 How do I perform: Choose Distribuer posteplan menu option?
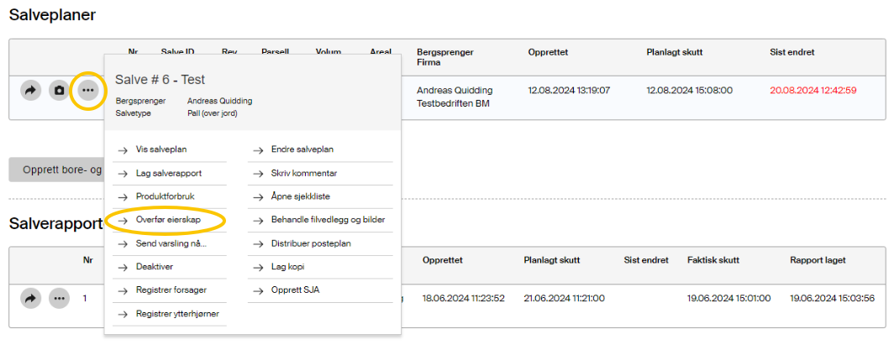311,243
